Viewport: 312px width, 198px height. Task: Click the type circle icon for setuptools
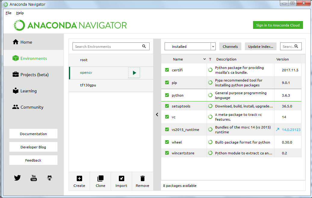(x=210, y=106)
